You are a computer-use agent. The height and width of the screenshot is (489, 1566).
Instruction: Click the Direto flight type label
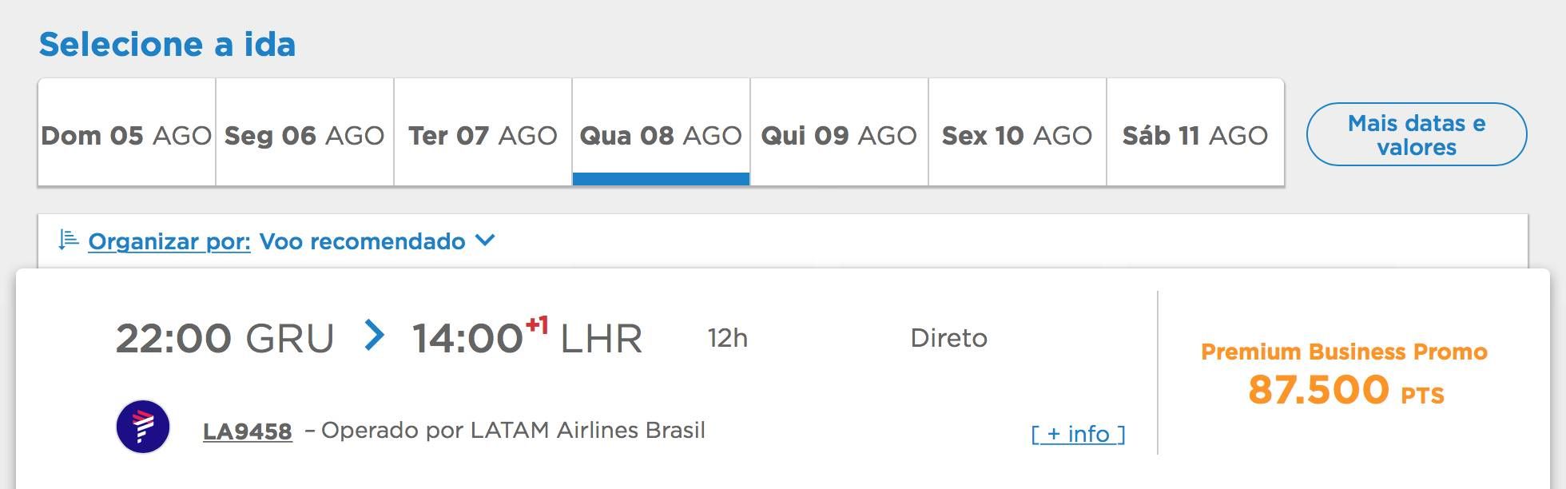[949, 338]
